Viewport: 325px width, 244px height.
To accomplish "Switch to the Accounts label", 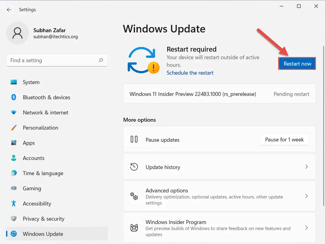I will pos(33,158).
